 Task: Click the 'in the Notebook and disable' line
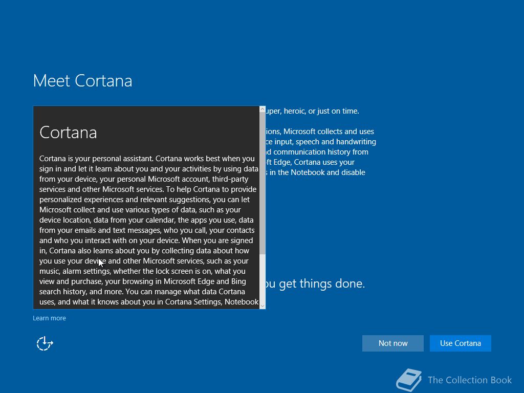point(317,172)
